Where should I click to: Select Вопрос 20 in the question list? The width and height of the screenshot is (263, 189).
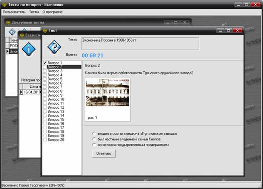pos(56,140)
